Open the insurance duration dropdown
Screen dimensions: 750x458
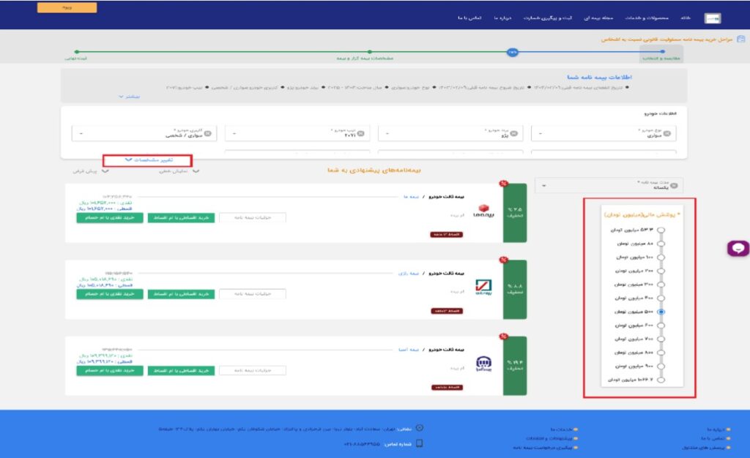tap(543, 186)
